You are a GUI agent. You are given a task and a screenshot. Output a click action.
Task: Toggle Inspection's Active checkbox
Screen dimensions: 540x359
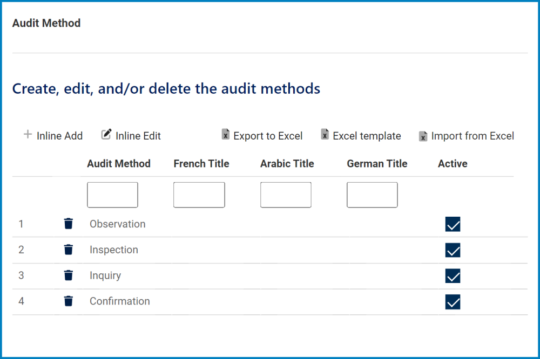click(453, 250)
